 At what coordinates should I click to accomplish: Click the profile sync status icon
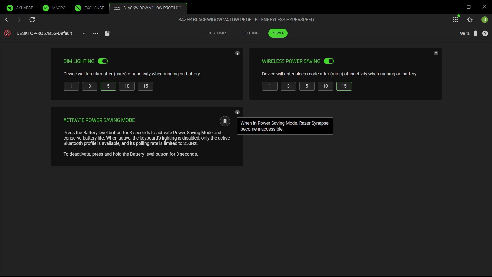pos(7,33)
